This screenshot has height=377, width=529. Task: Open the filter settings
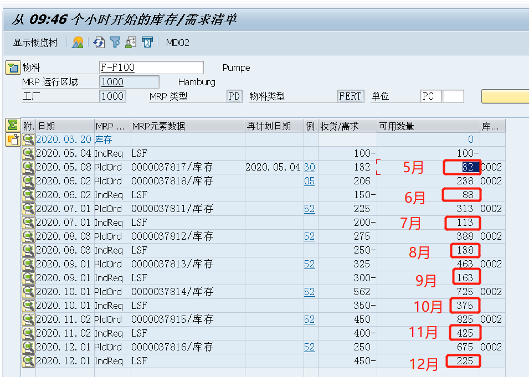(115, 42)
